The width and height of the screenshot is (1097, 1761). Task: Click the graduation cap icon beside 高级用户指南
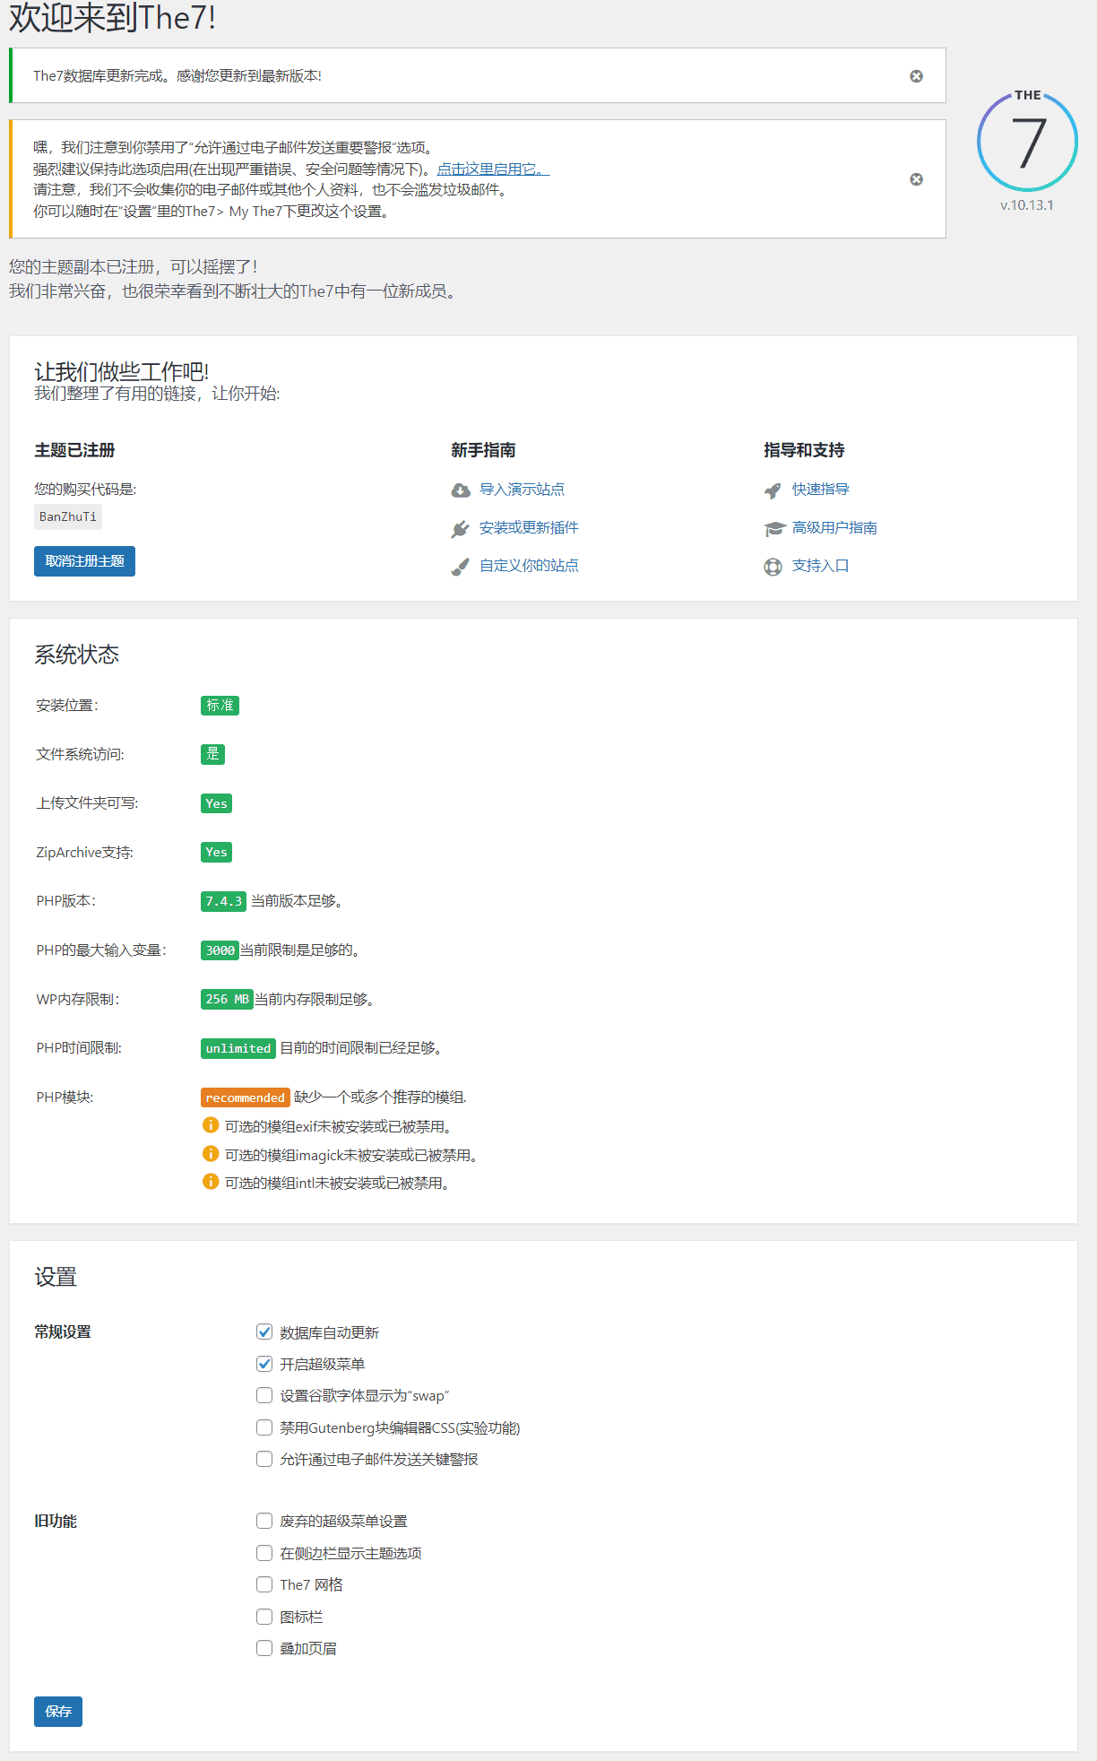[774, 529]
